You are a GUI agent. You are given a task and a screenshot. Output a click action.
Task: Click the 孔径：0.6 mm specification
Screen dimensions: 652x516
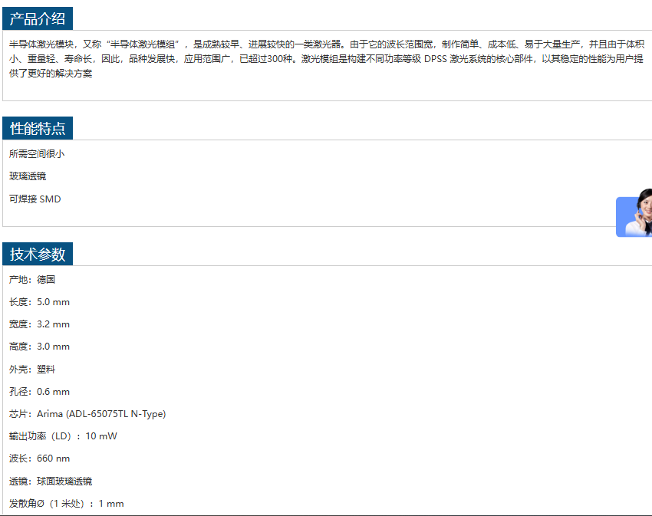[39, 392]
